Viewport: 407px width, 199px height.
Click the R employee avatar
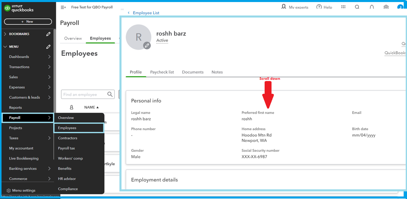click(138, 37)
